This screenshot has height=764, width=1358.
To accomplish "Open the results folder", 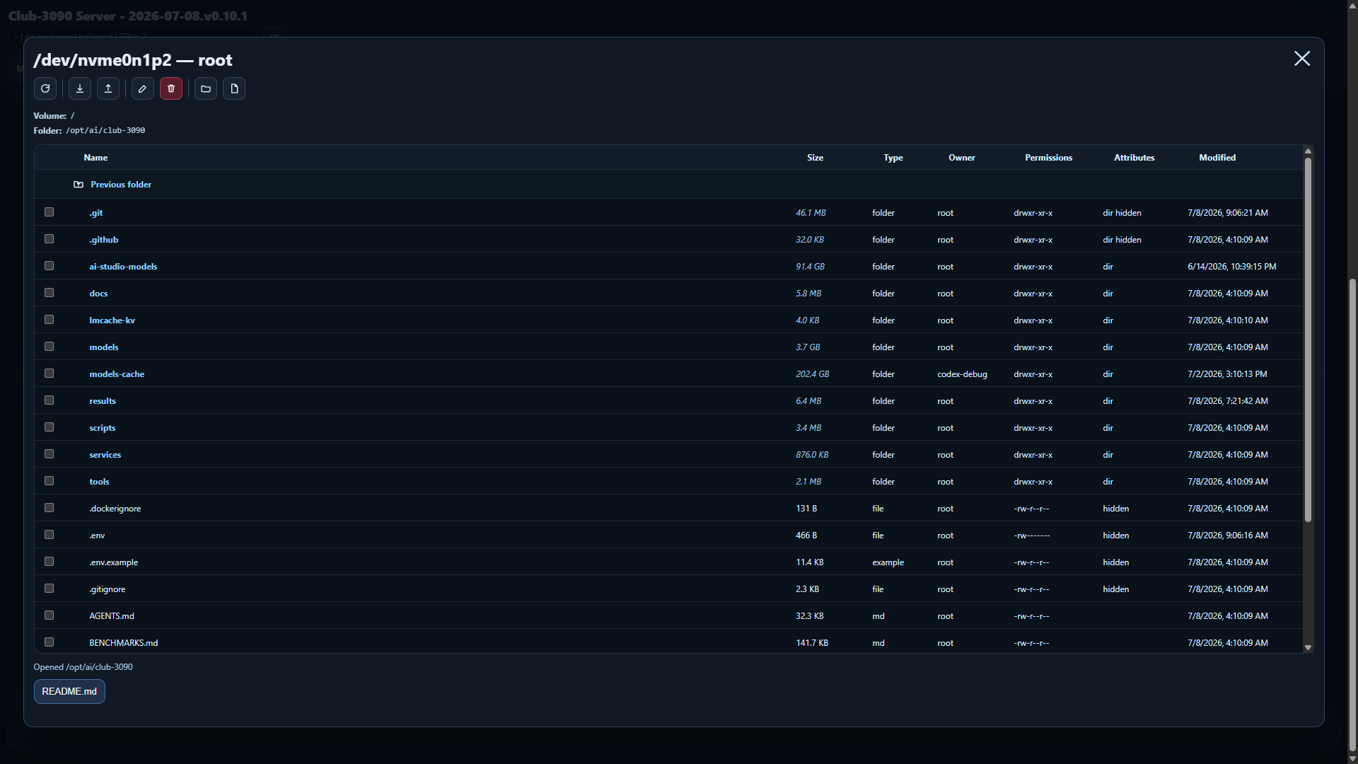I will (x=103, y=401).
